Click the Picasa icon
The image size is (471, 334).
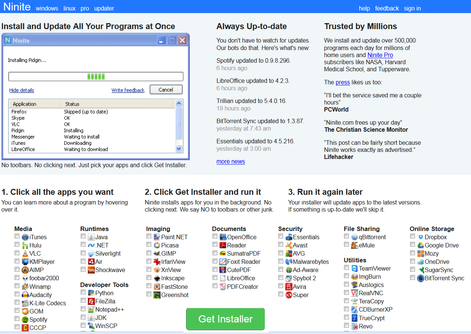157,245
